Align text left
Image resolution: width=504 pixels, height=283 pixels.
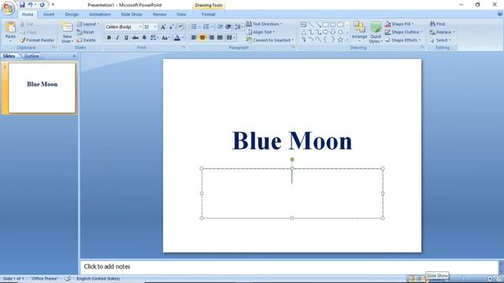194,38
